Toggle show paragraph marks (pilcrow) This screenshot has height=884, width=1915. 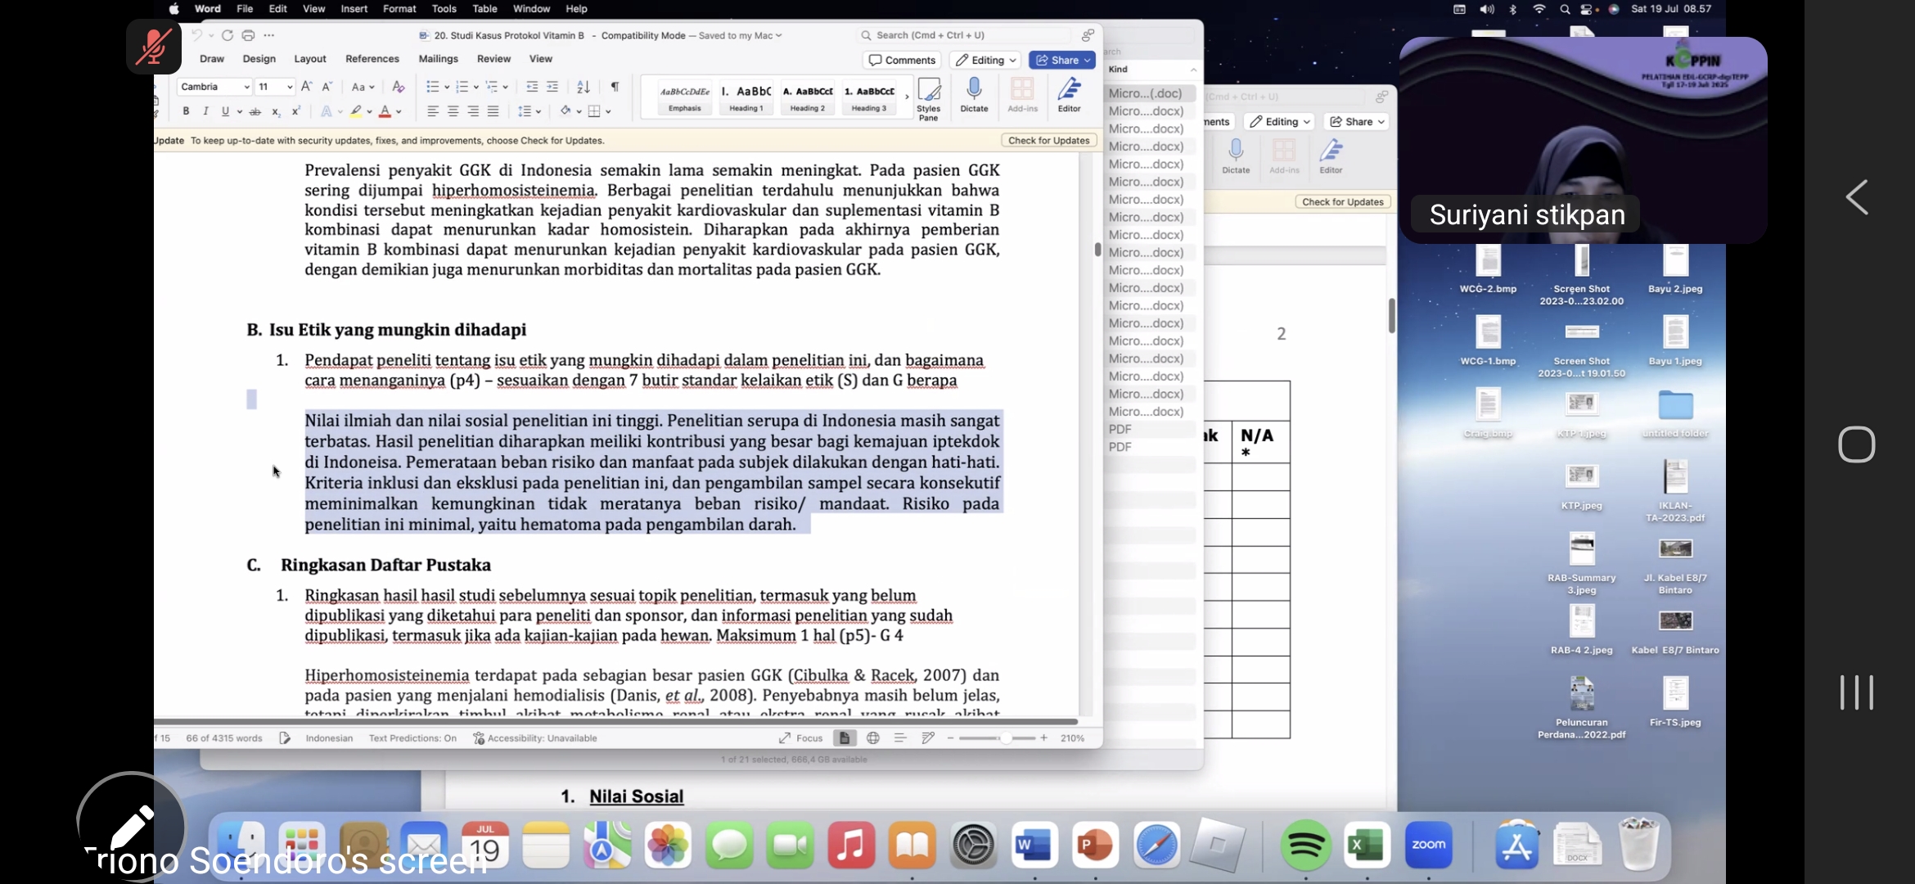coord(615,87)
